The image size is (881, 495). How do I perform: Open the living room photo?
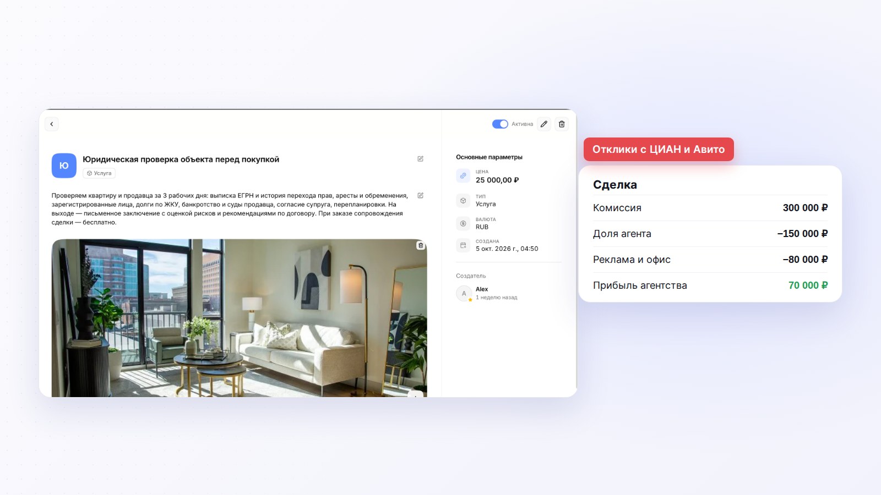[239, 318]
